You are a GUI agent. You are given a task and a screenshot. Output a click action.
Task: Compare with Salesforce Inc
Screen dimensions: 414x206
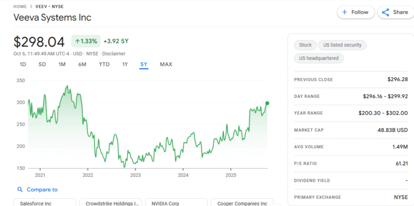44,203
